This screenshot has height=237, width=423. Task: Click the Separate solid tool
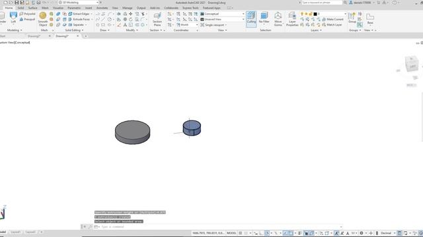click(76, 25)
